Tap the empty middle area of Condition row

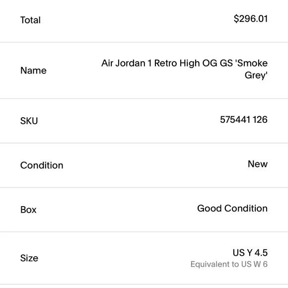(155, 165)
